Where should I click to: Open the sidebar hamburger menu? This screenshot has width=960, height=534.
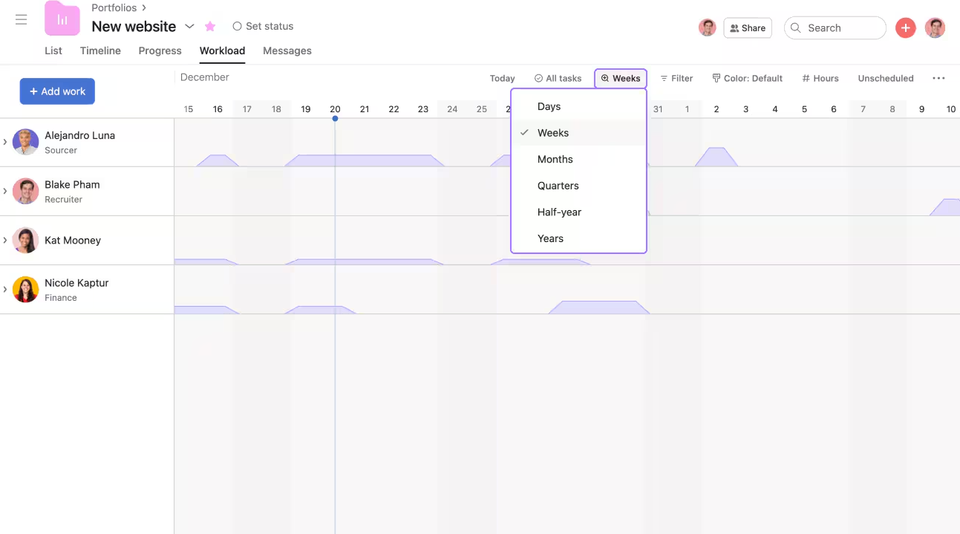click(21, 19)
